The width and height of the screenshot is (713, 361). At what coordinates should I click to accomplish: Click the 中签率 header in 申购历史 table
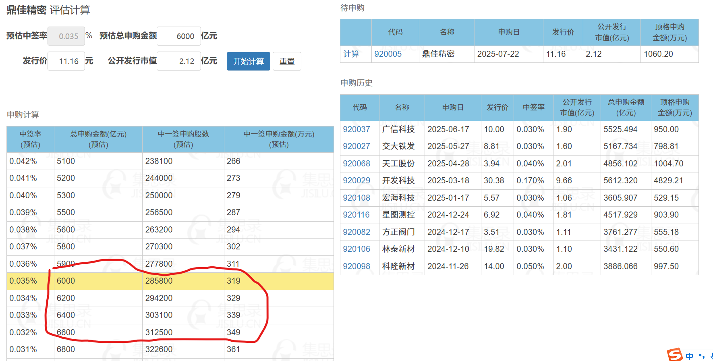[x=533, y=108]
